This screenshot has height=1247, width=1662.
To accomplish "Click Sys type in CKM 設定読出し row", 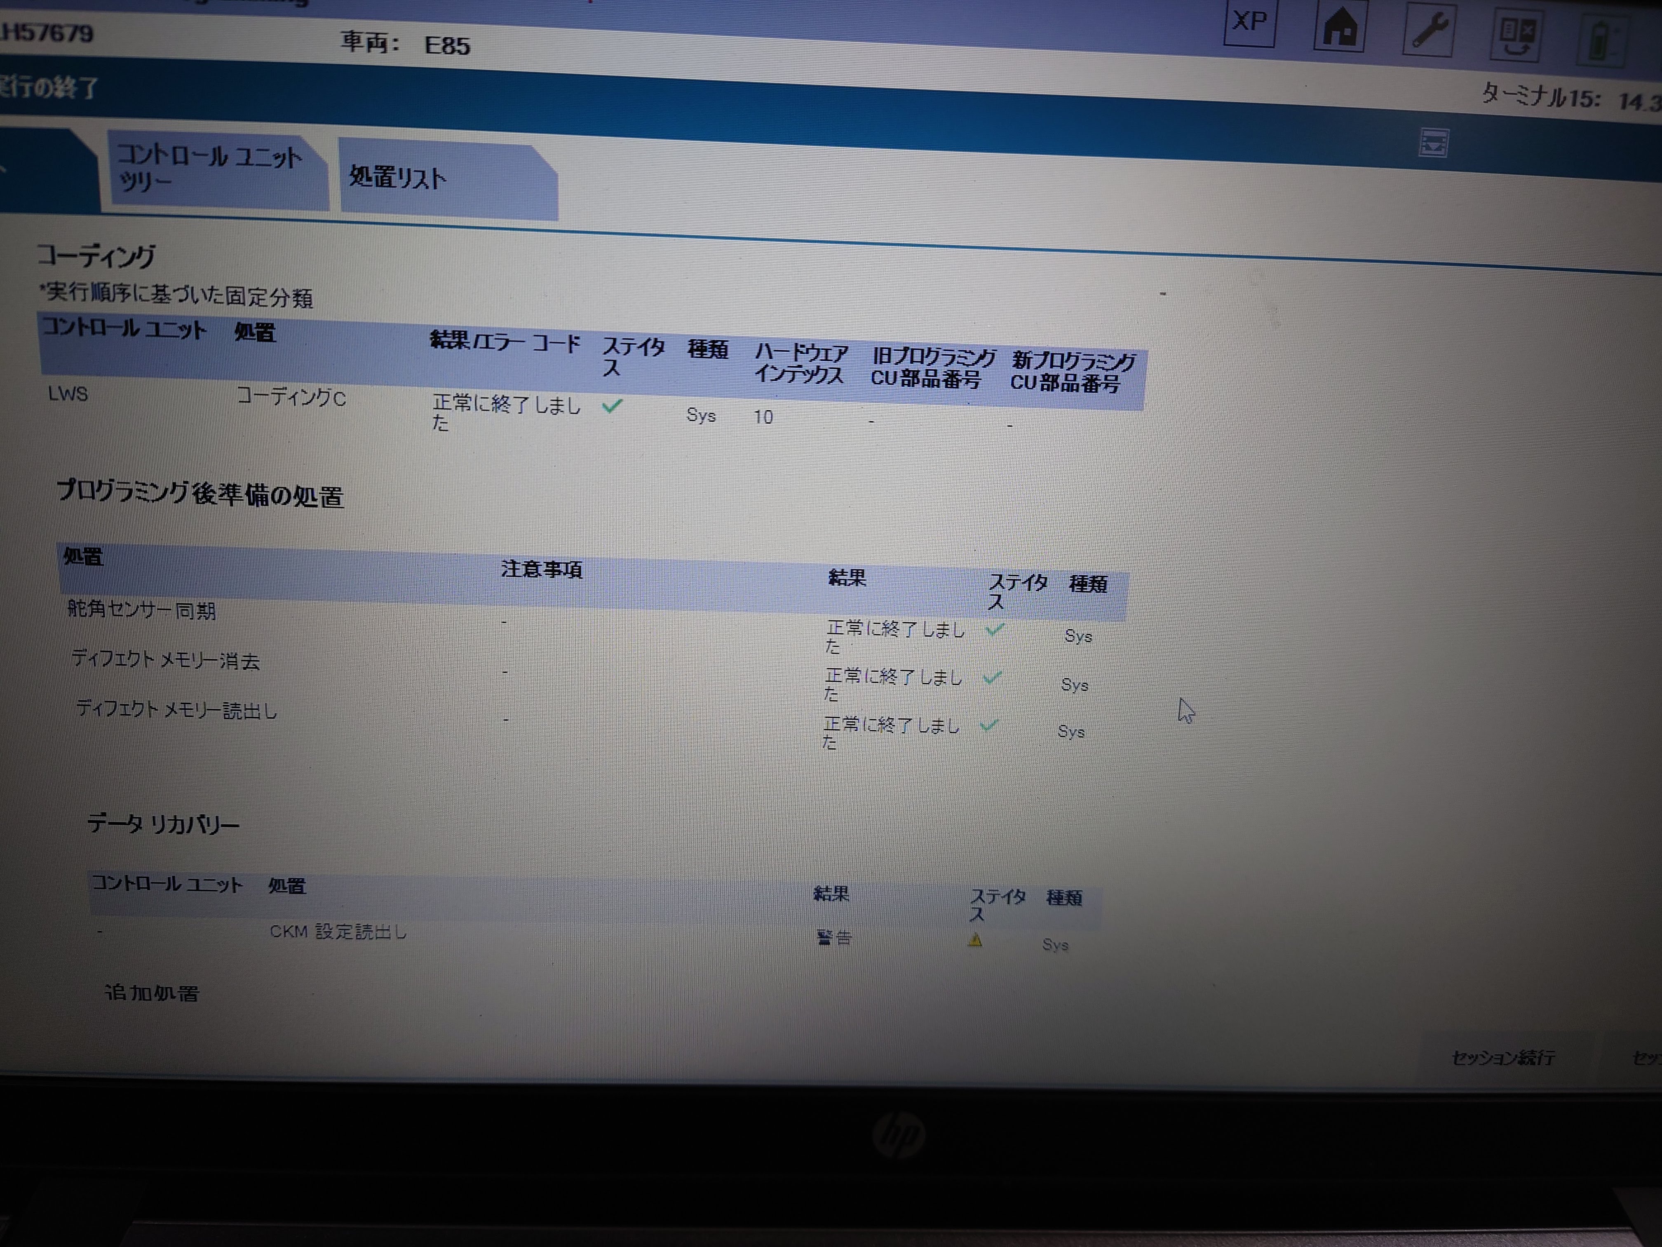I will (x=1056, y=945).
